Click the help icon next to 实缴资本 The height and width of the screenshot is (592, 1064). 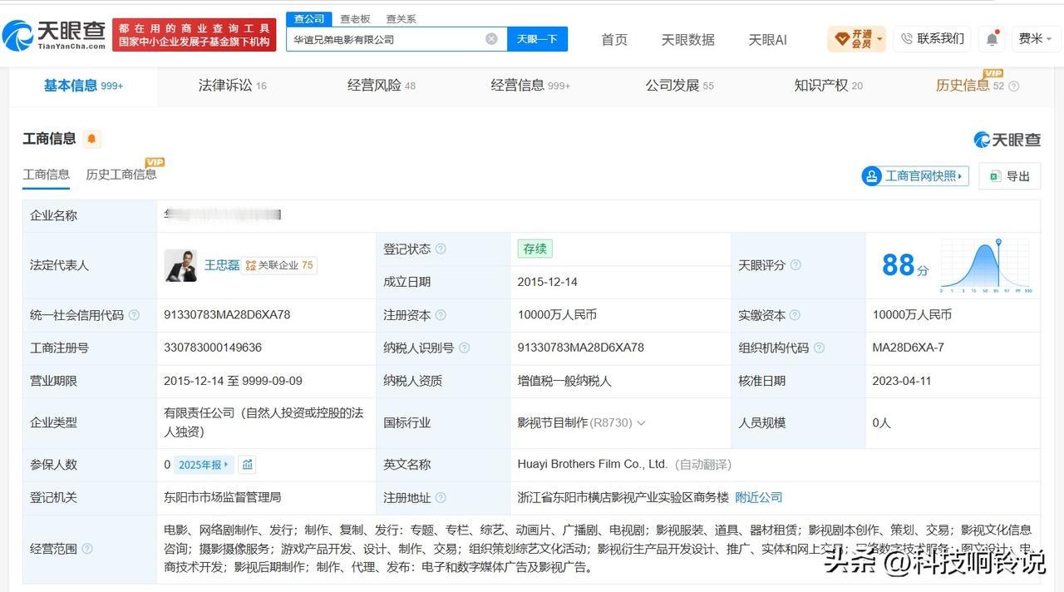point(795,315)
